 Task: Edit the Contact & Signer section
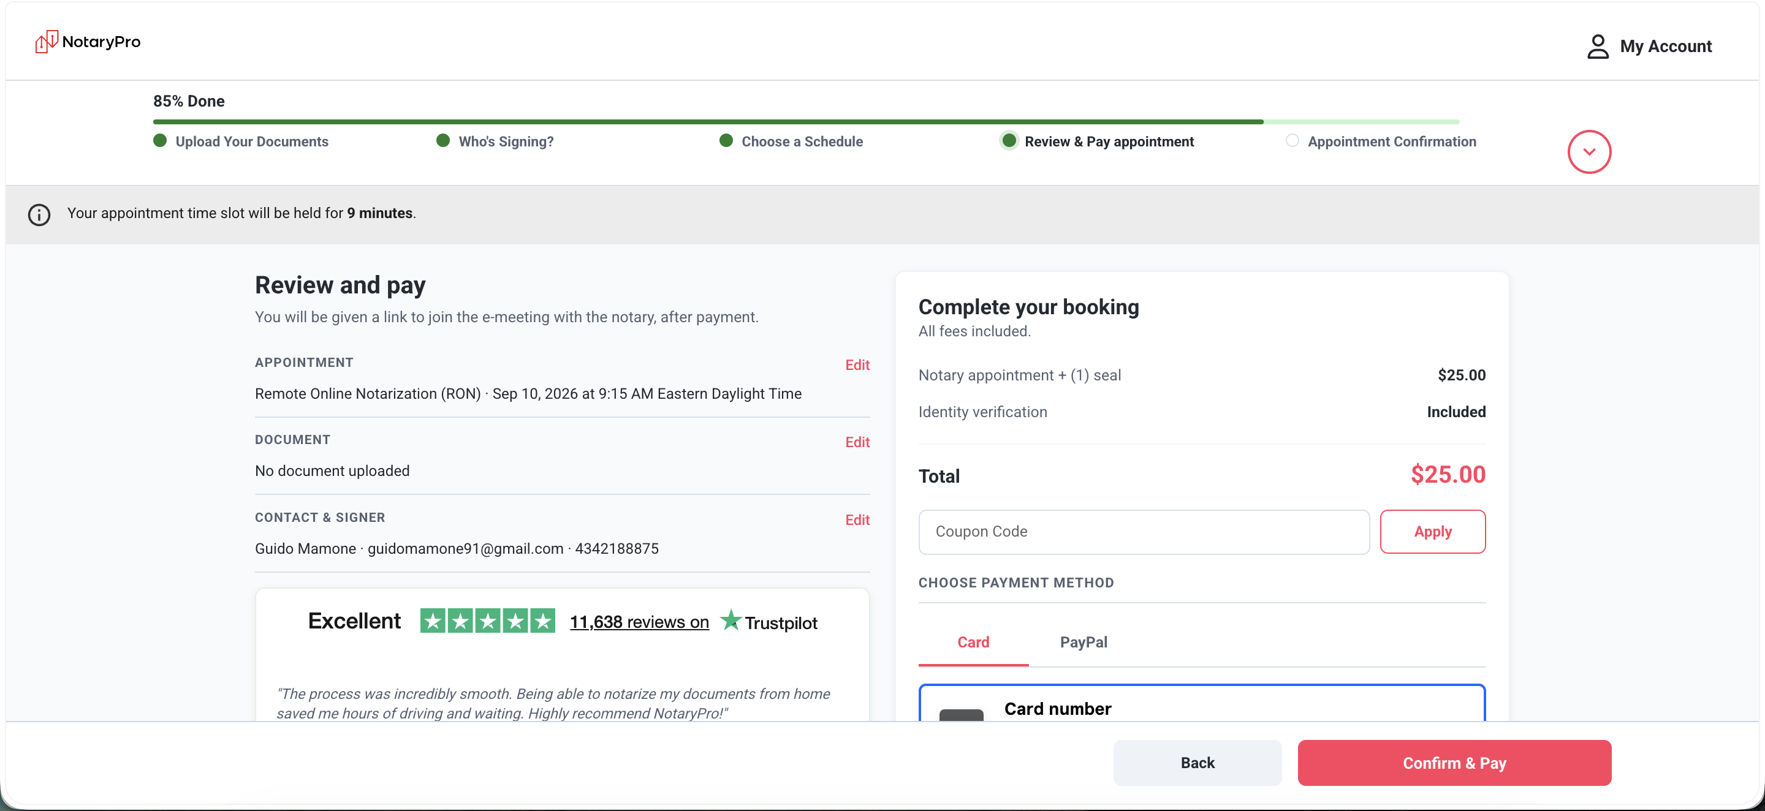pyautogui.click(x=857, y=520)
